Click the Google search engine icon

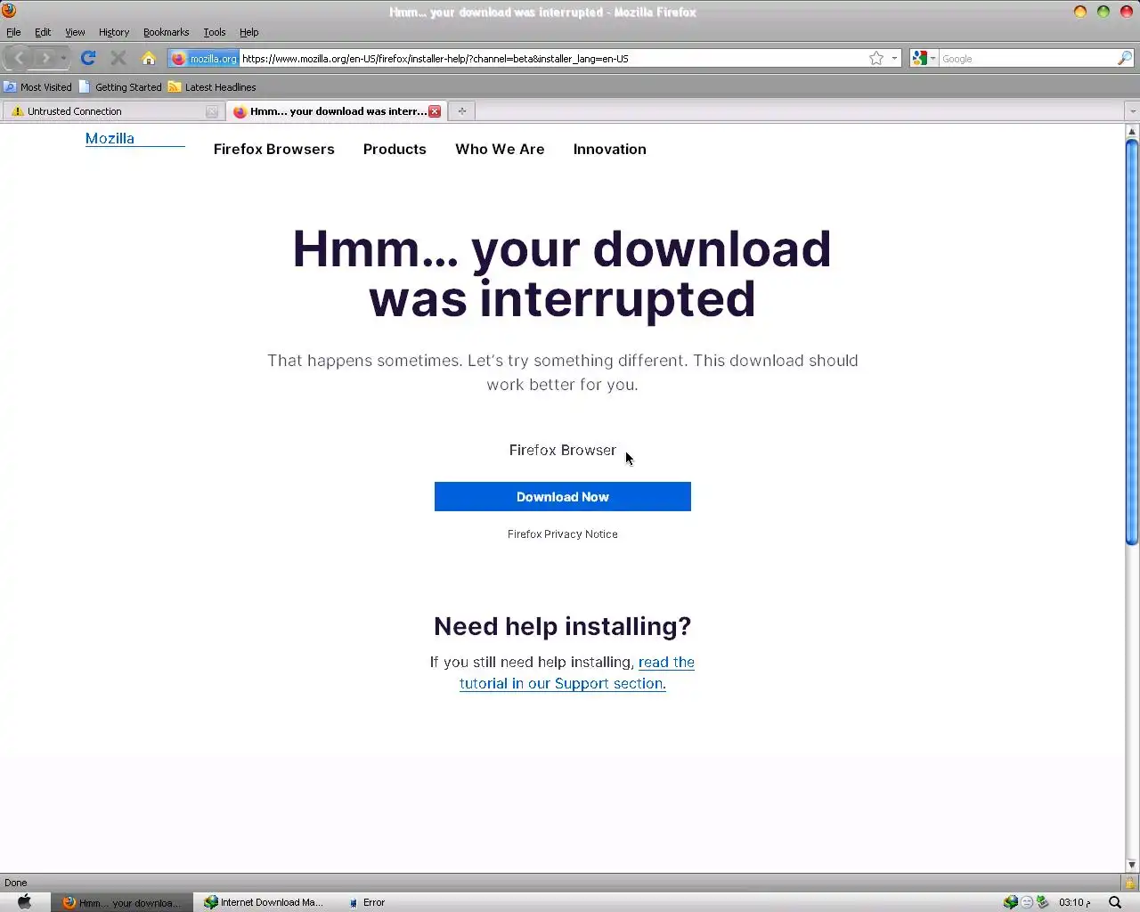919,58
